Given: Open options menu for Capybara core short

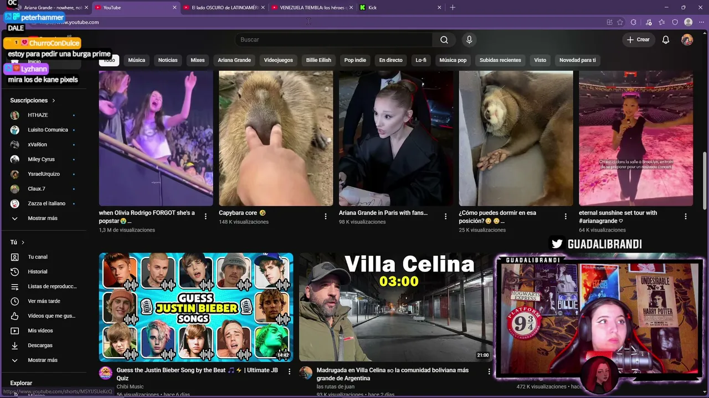Looking at the screenshot, I should click(x=326, y=217).
